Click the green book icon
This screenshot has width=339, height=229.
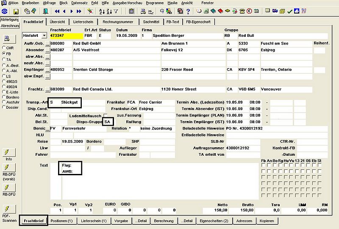pyautogui.click(x=213, y=11)
